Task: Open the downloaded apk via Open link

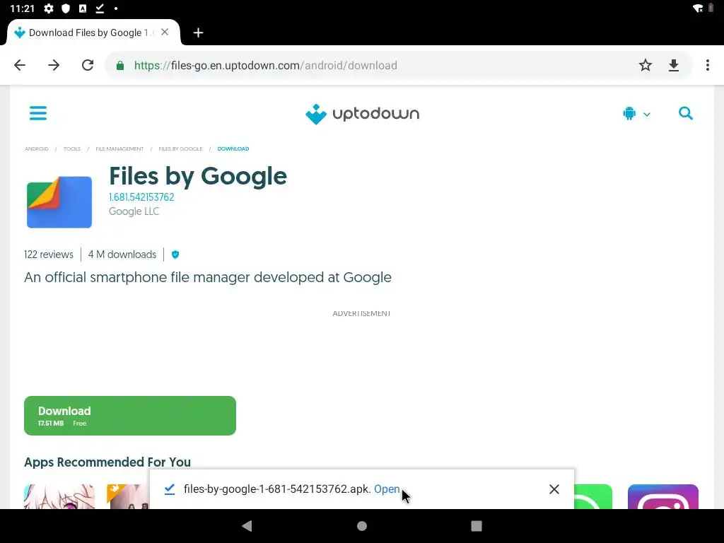Action: (387, 489)
